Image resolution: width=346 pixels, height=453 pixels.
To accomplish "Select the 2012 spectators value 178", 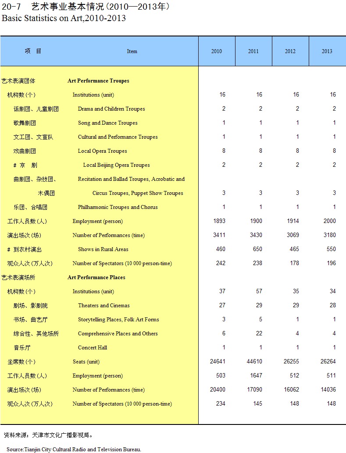I will [x=294, y=263].
